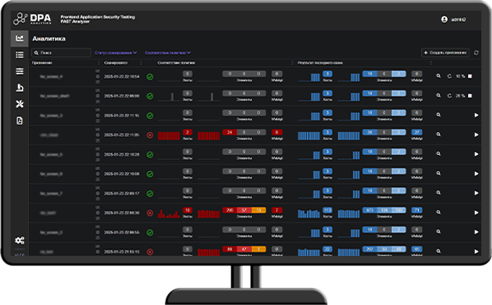Stop the scan showing 25 % progress
The image size is (492, 305).
[470, 96]
